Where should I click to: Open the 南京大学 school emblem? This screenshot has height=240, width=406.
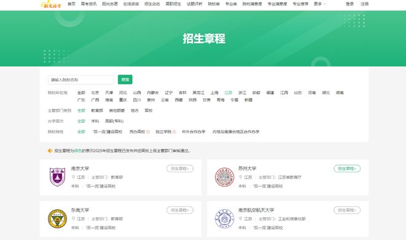(x=57, y=177)
